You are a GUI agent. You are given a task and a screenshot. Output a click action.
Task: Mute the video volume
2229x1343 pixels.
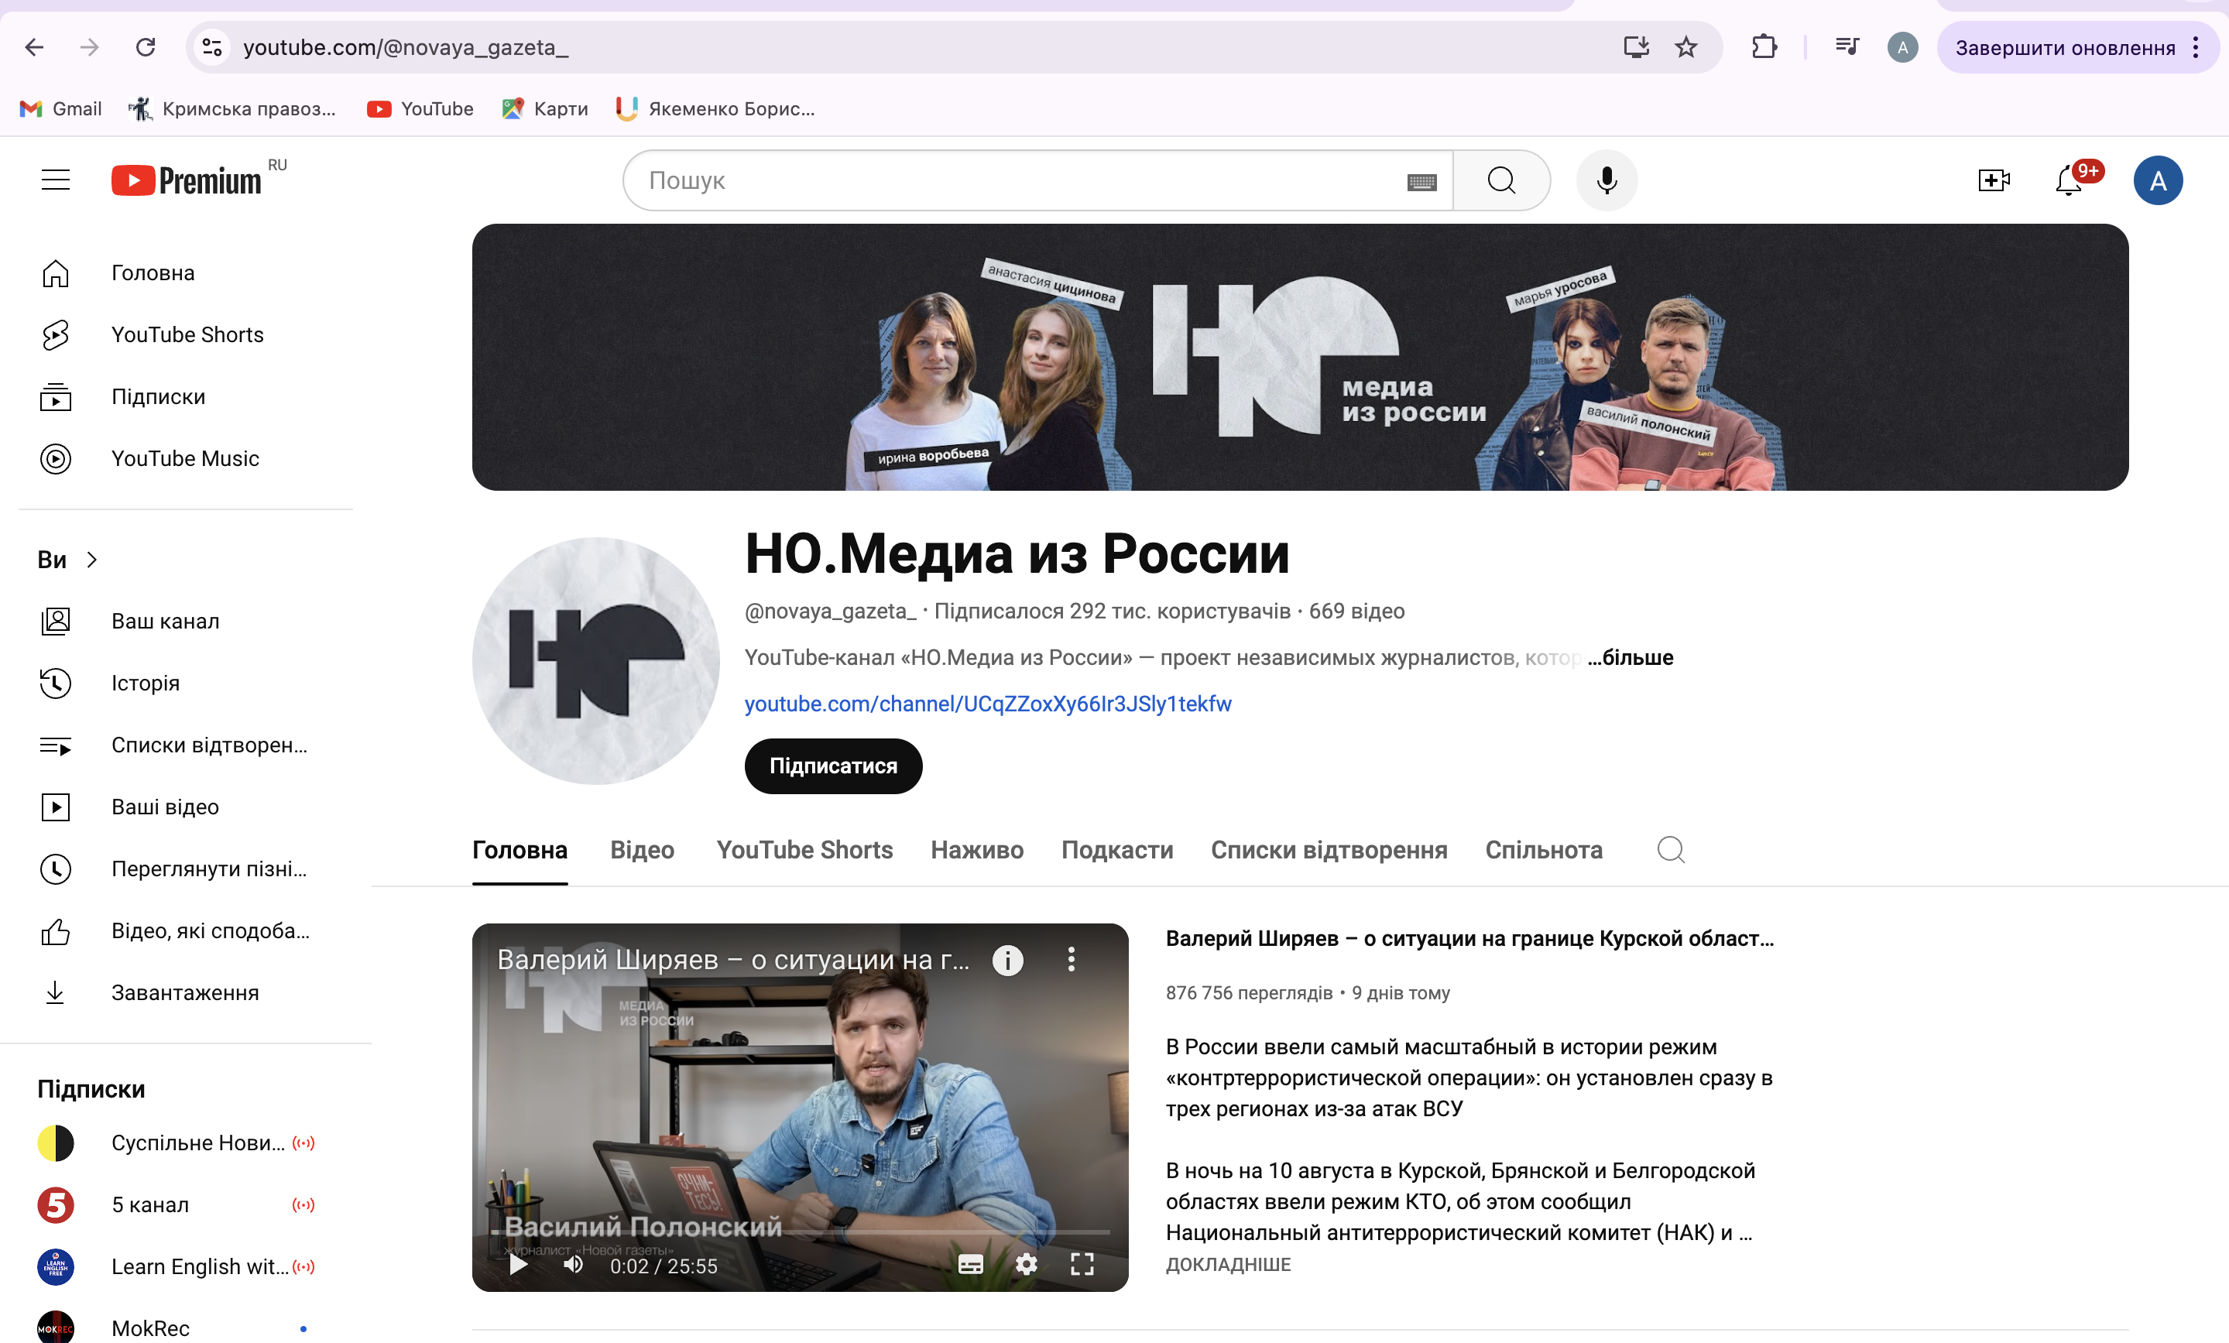(574, 1264)
